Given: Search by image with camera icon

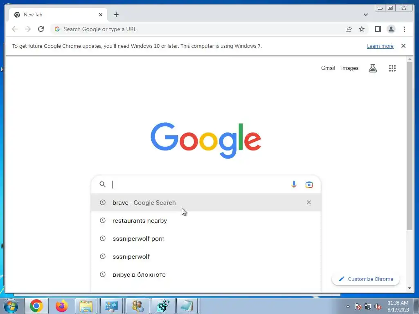Looking at the screenshot, I should pos(309,184).
